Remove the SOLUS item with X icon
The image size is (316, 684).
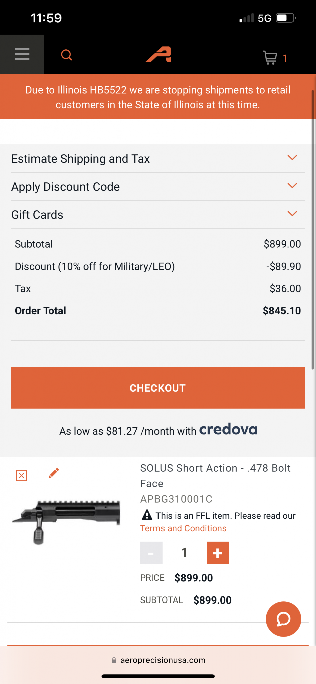[22, 475]
